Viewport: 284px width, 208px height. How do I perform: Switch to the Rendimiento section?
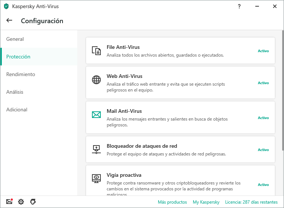[x=21, y=74]
